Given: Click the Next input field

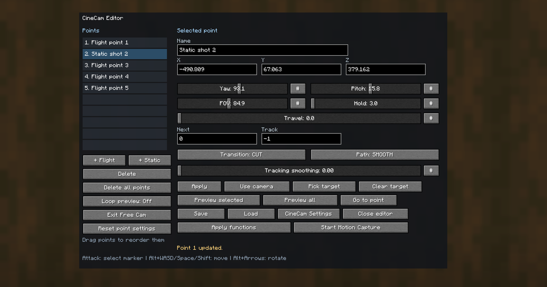Looking at the screenshot, I should point(217,139).
